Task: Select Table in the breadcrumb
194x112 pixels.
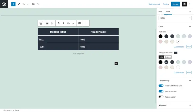Action: coord(17,110)
